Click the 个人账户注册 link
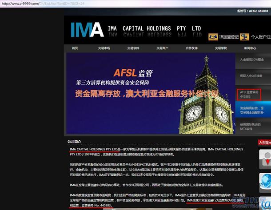 261,37
